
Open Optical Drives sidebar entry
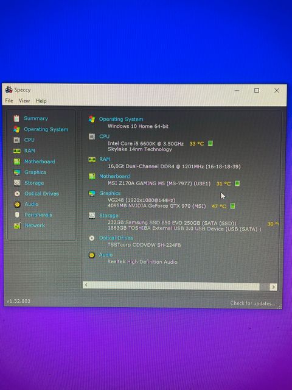[41, 194]
